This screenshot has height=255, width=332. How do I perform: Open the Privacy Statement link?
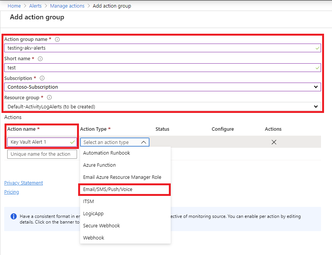[23, 183]
